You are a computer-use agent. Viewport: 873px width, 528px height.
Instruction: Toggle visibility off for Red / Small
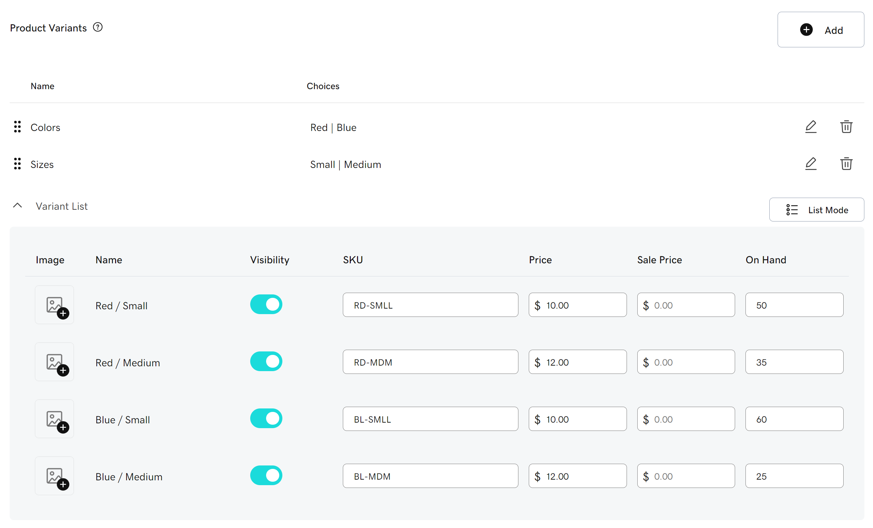coord(266,305)
